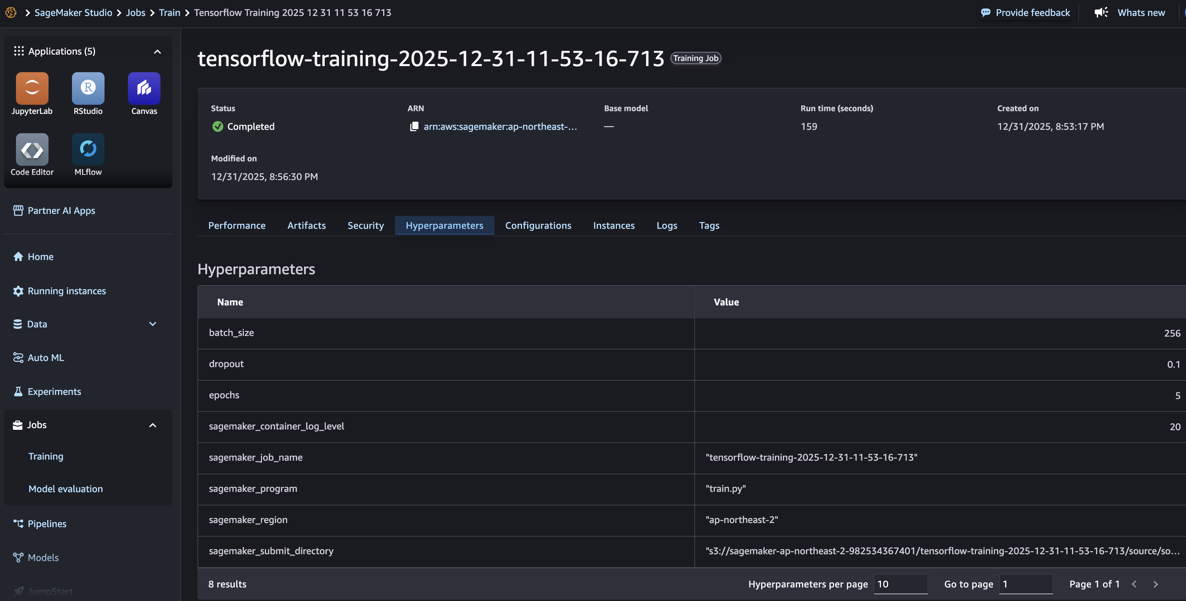Collapse the Jobs section in the sidebar
The height and width of the screenshot is (601, 1186).
click(x=152, y=425)
